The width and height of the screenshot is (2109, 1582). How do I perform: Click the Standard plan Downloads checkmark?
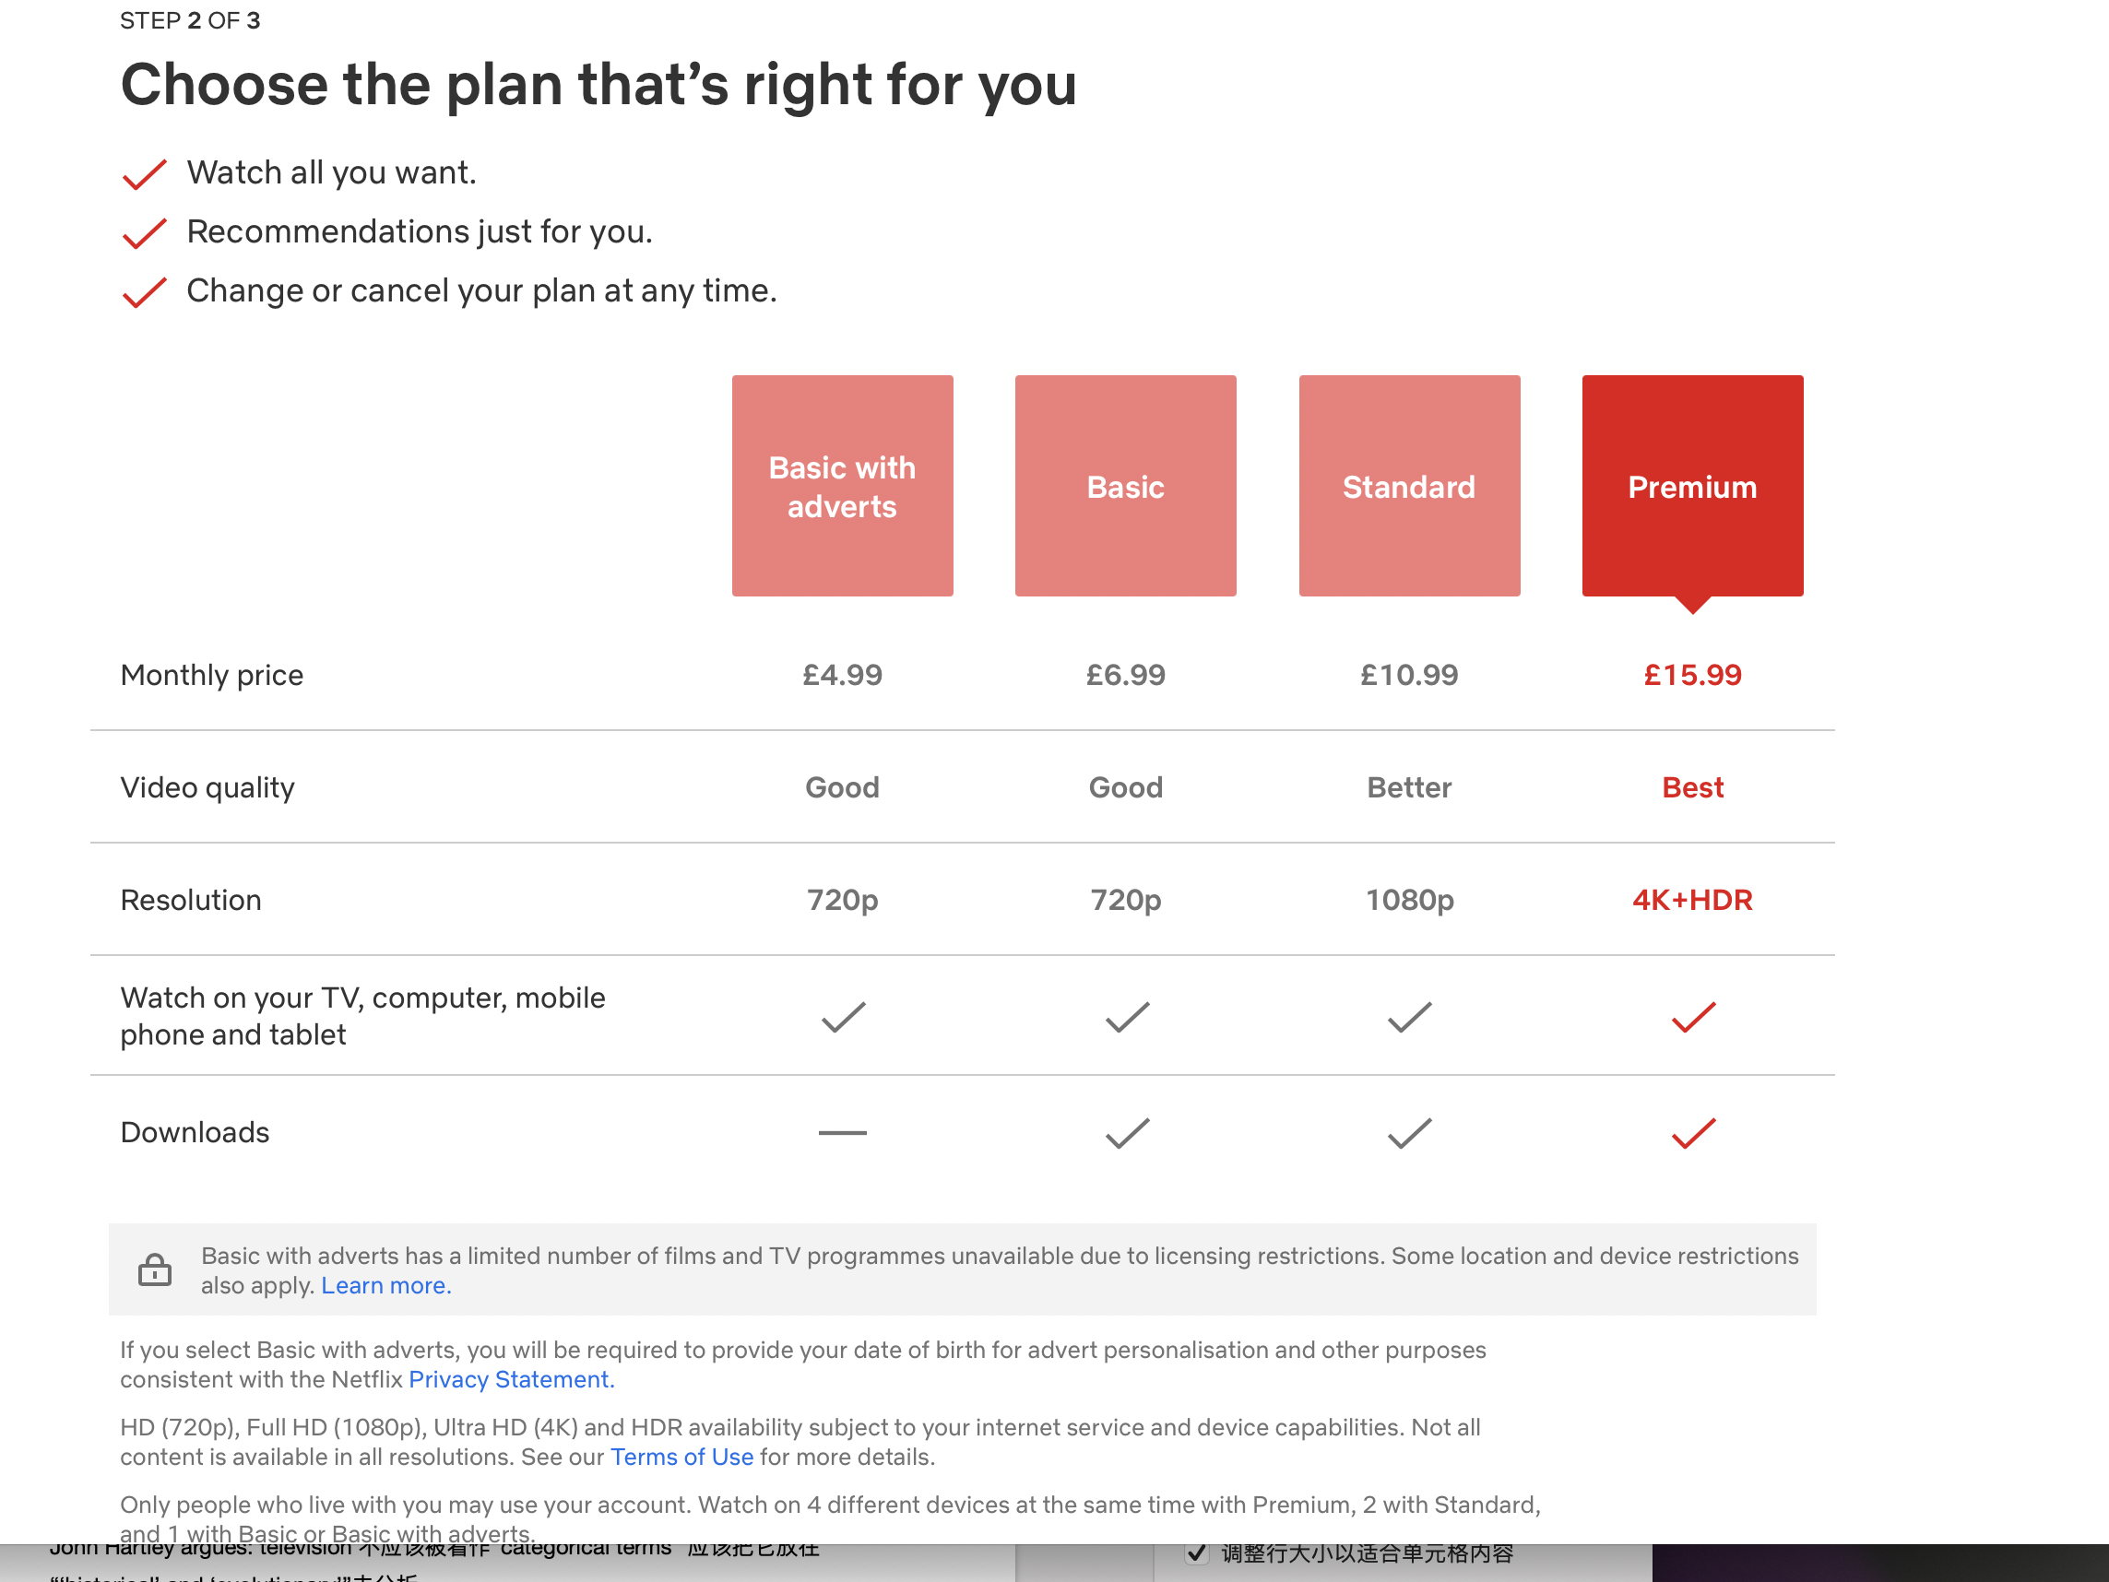pos(1409,1132)
